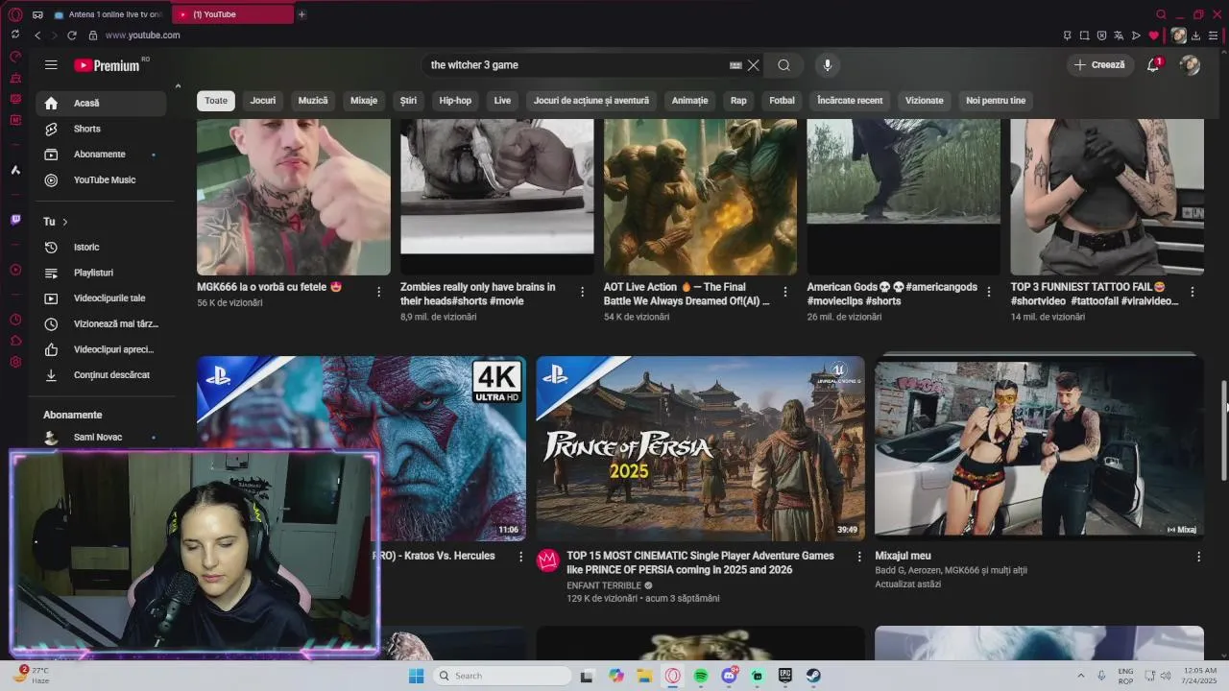Select Jocuri de acțiune și aventură chip
Image resolution: width=1229 pixels, height=691 pixels.
591,101
